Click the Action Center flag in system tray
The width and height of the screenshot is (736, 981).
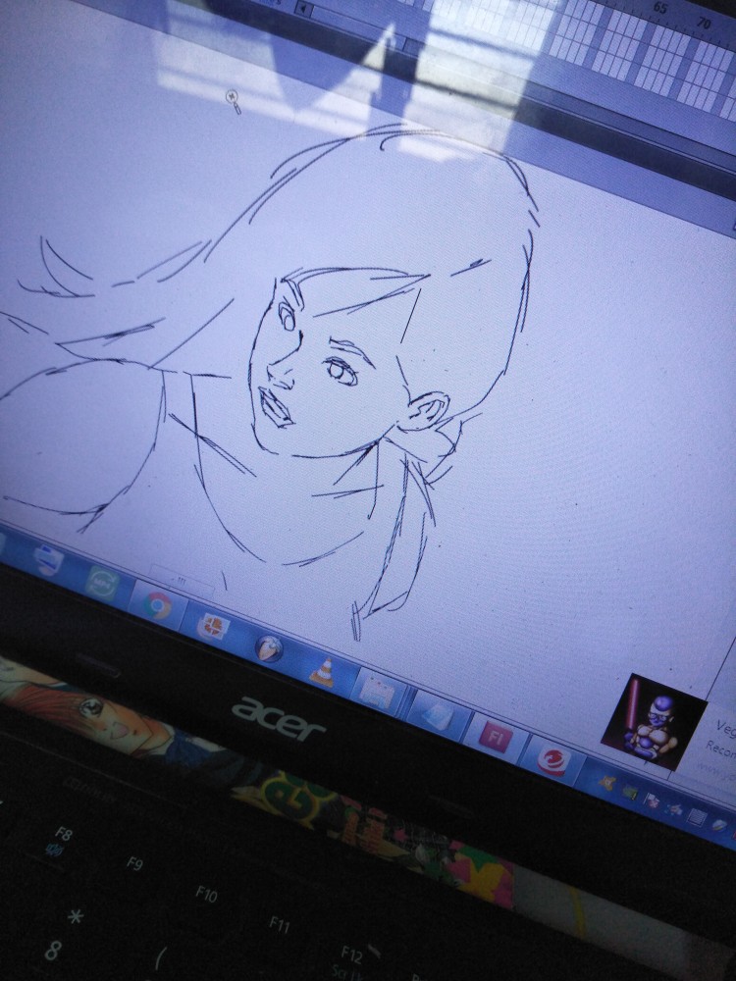click(x=652, y=800)
